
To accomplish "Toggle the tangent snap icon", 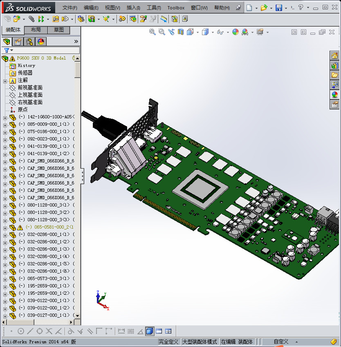I will [71, 331].
